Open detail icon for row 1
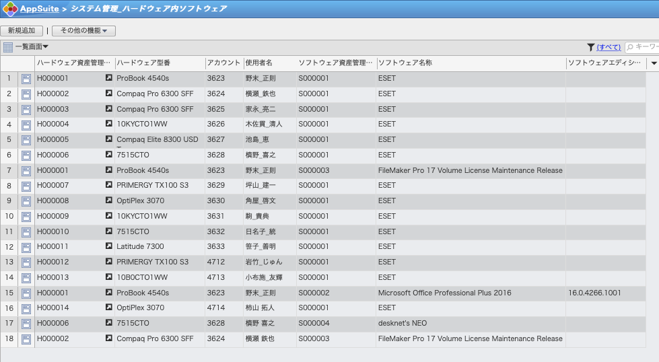 tap(26, 79)
